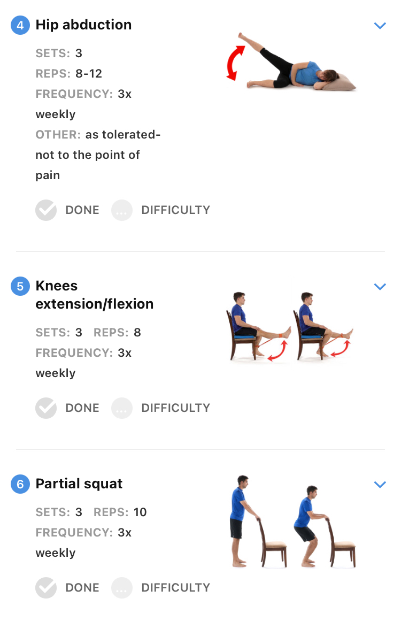Tap DIFFICULTY label under Partial squat
401x621 pixels.
click(176, 588)
